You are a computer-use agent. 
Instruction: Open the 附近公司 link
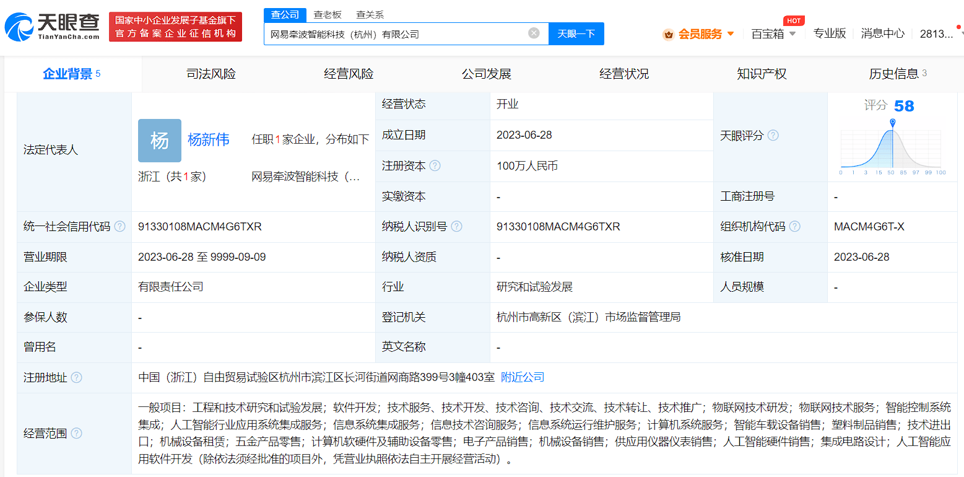pyautogui.click(x=523, y=377)
